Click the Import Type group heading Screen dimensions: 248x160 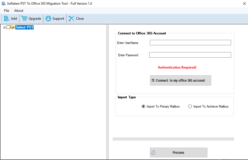127,97
